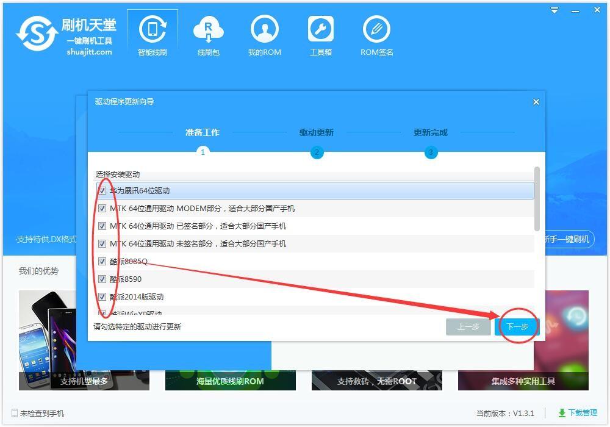Click the 下一步 button

pos(516,327)
